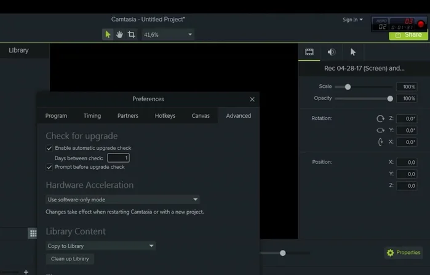Click the Rotation X value field

point(407,142)
